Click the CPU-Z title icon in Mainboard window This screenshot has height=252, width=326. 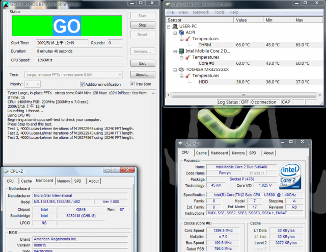(6, 171)
